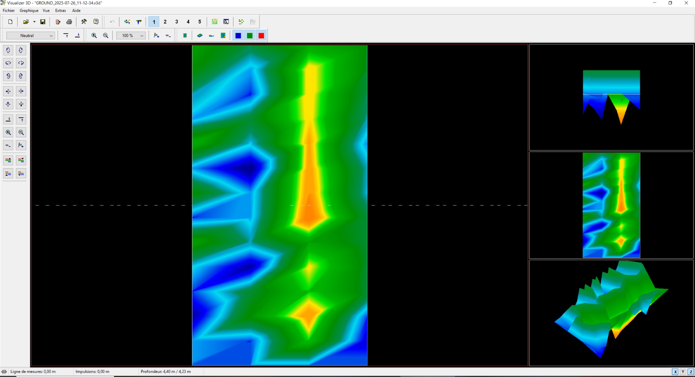The height and width of the screenshot is (377, 695).
Task: Save the scan with the floppy disk icon
Action: click(x=43, y=22)
